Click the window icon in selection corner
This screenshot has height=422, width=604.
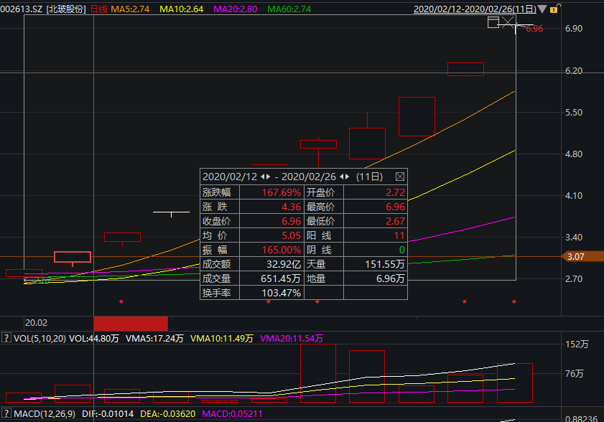pyautogui.click(x=493, y=22)
